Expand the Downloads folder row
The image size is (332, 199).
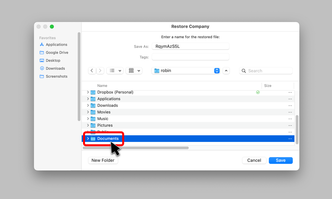pyautogui.click(x=88, y=105)
